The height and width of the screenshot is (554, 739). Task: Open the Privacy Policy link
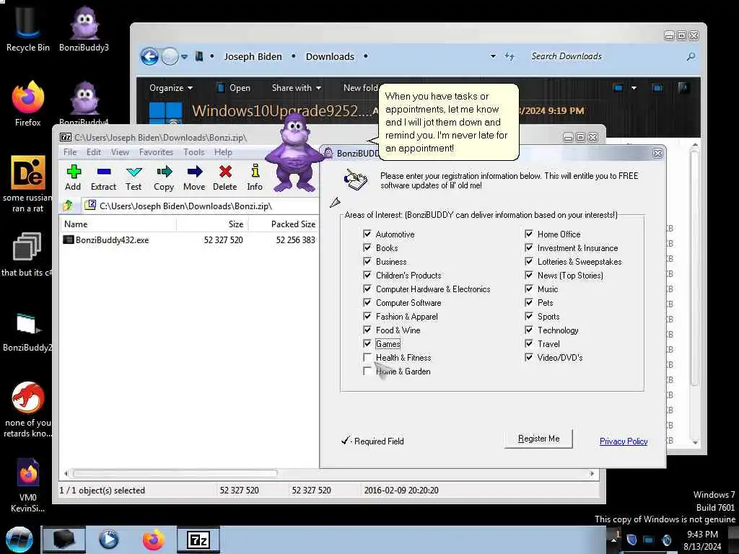click(x=623, y=441)
